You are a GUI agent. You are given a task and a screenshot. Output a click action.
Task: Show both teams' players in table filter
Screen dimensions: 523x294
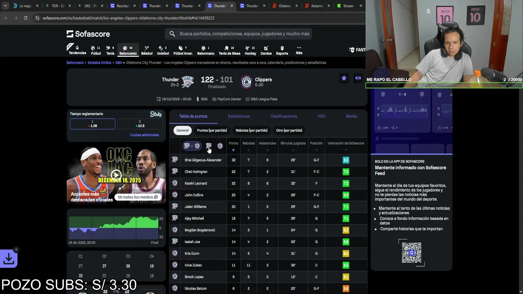pyautogui.click(x=192, y=146)
